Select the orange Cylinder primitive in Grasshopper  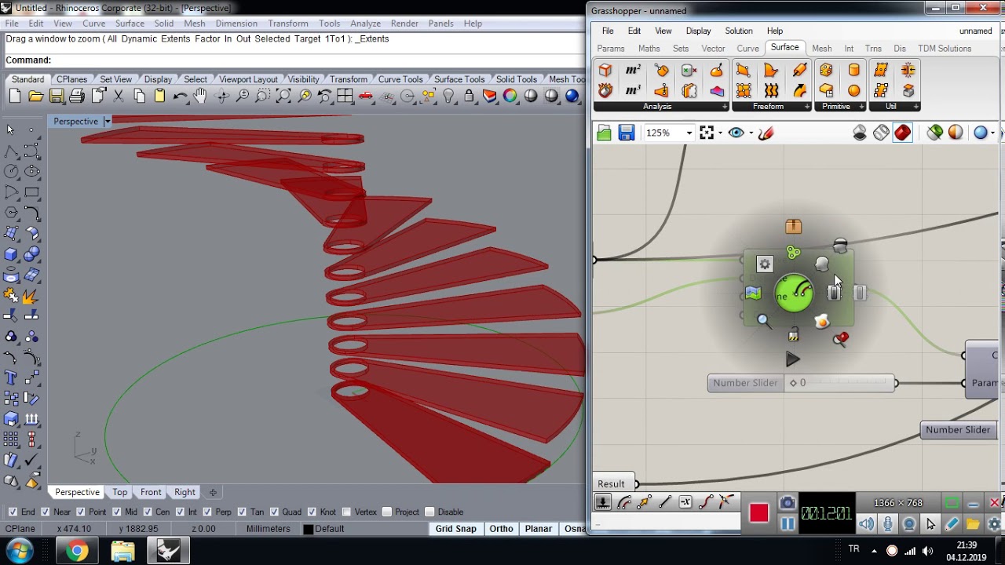(x=853, y=71)
